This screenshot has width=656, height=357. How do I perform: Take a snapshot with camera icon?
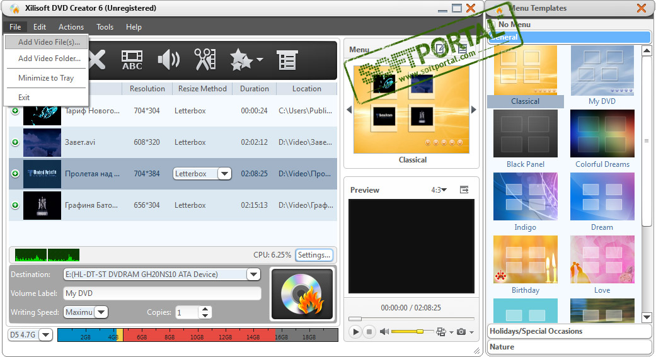[461, 332]
